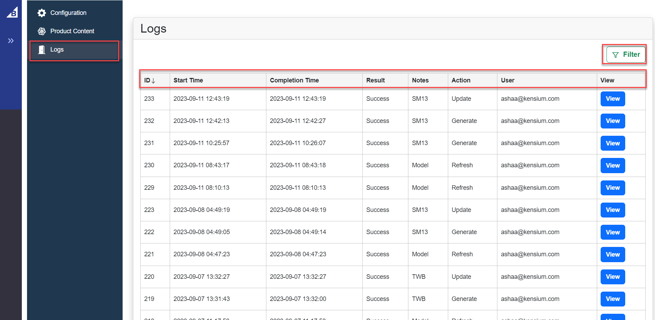Click ashaa@kensium.com in the top row

pyautogui.click(x=530, y=99)
